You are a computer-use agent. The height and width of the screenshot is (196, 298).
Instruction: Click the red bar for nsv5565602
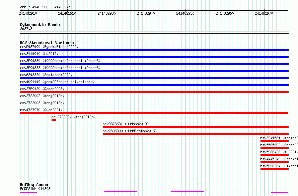[x=275, y=148]
